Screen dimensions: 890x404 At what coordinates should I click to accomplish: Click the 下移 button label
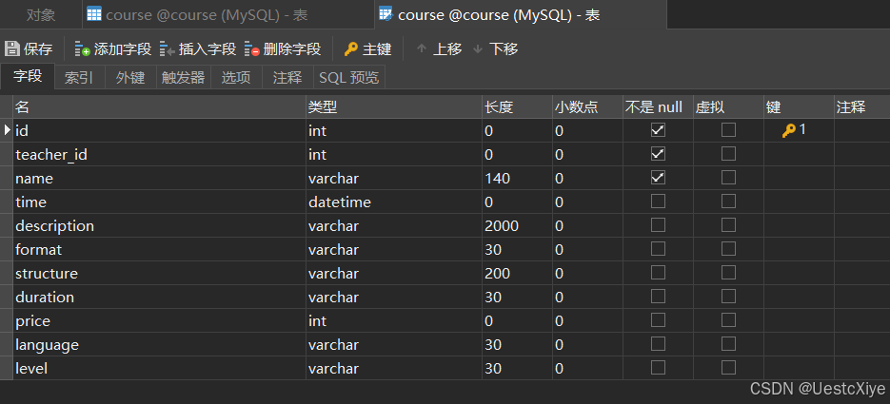tap(504, 49)
